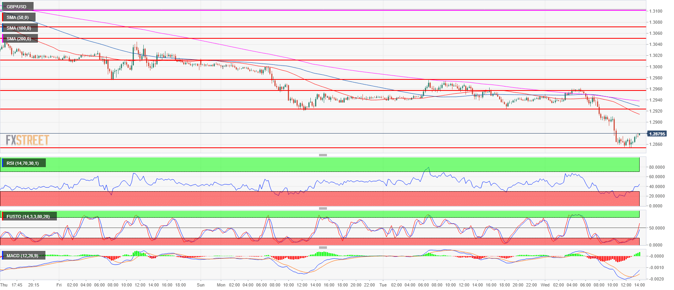The width and height of the screenshot is (674, 290).
Task: Click the 1.3040 price axis value
Action: point(656,45)
